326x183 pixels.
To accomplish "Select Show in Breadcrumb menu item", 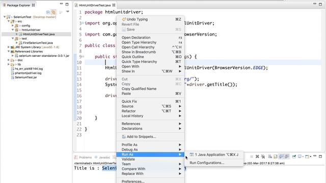I will (151, 52).
